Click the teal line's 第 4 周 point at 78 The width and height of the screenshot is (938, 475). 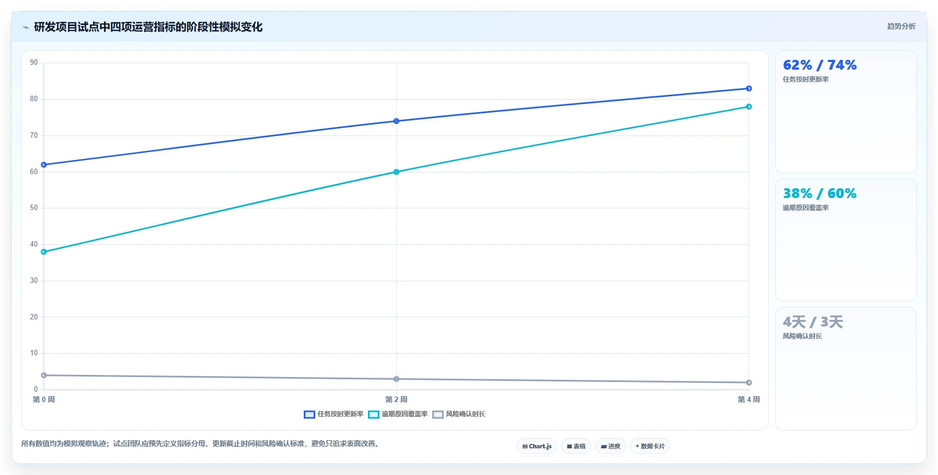[749, 107]
